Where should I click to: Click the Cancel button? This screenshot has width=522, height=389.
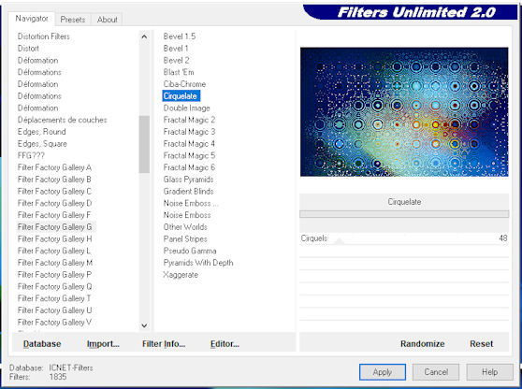436,371
